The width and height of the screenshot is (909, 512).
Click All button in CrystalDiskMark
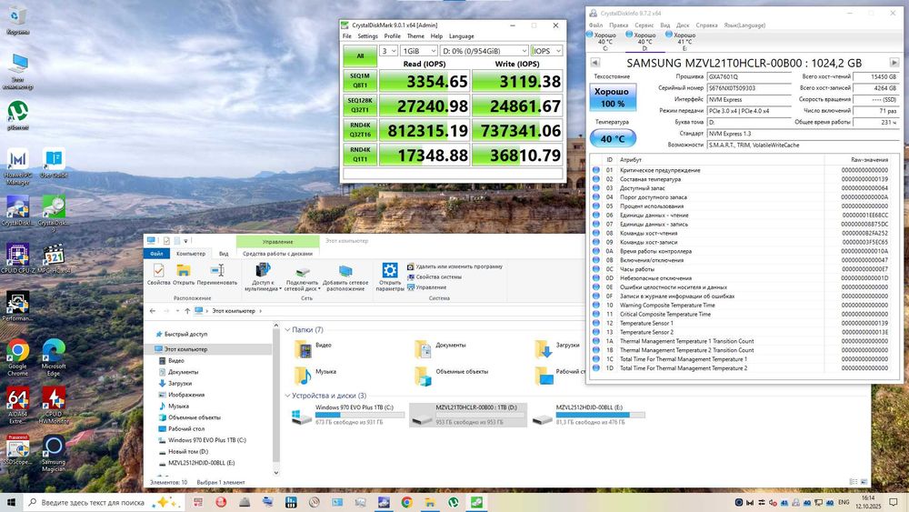360,55
